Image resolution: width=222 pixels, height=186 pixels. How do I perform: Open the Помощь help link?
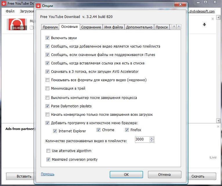point(48,174)
